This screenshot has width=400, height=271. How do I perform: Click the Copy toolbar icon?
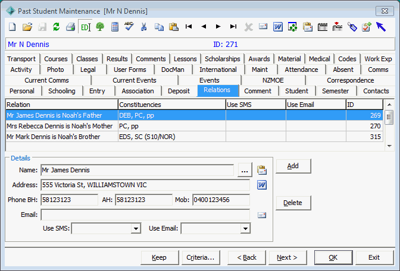159,27
